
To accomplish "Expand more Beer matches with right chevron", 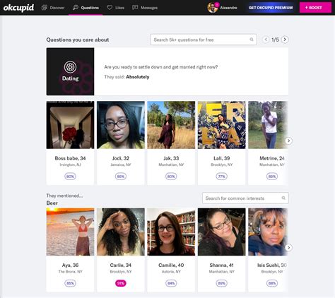I will [288, 248].
